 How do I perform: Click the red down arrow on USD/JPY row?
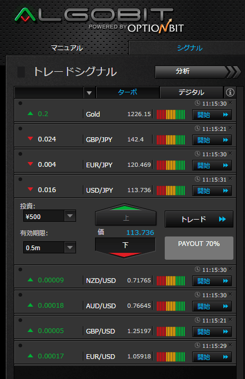coord(31,189)
